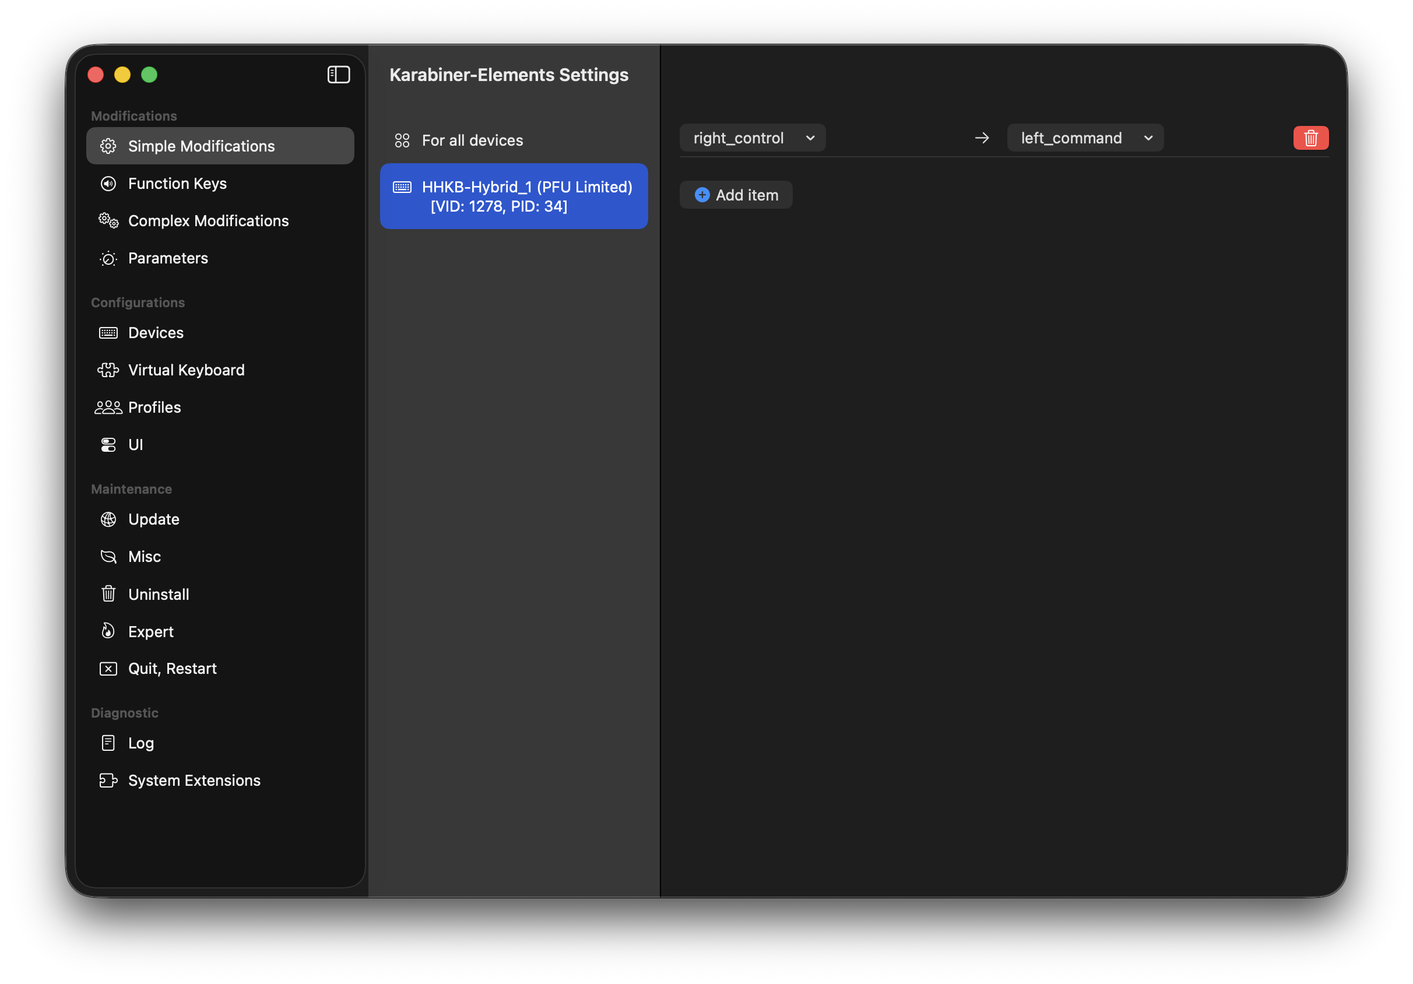This screenshot has width=1413, height=984.
Task: Click the Complex Modifications gears icon
Action: [x=108, y=221]
